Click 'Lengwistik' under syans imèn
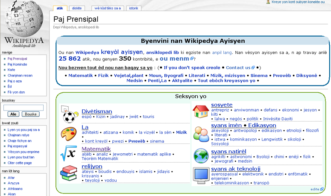This screenshot has width=331, height=196. (272, 139)
